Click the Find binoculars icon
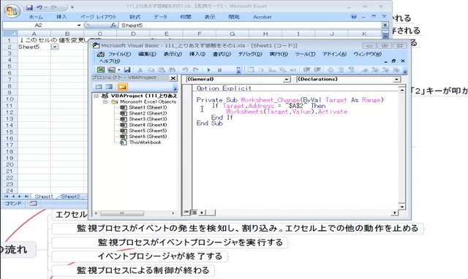The height and width of the screenshot is (279, 468). tap(172, 70)
